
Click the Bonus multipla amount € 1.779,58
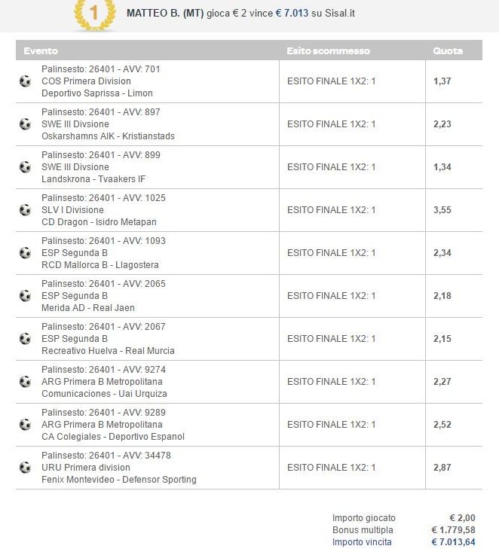[454, 530]
